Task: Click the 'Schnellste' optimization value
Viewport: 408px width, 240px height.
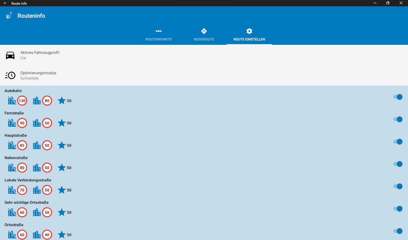Action: point(30,78)
